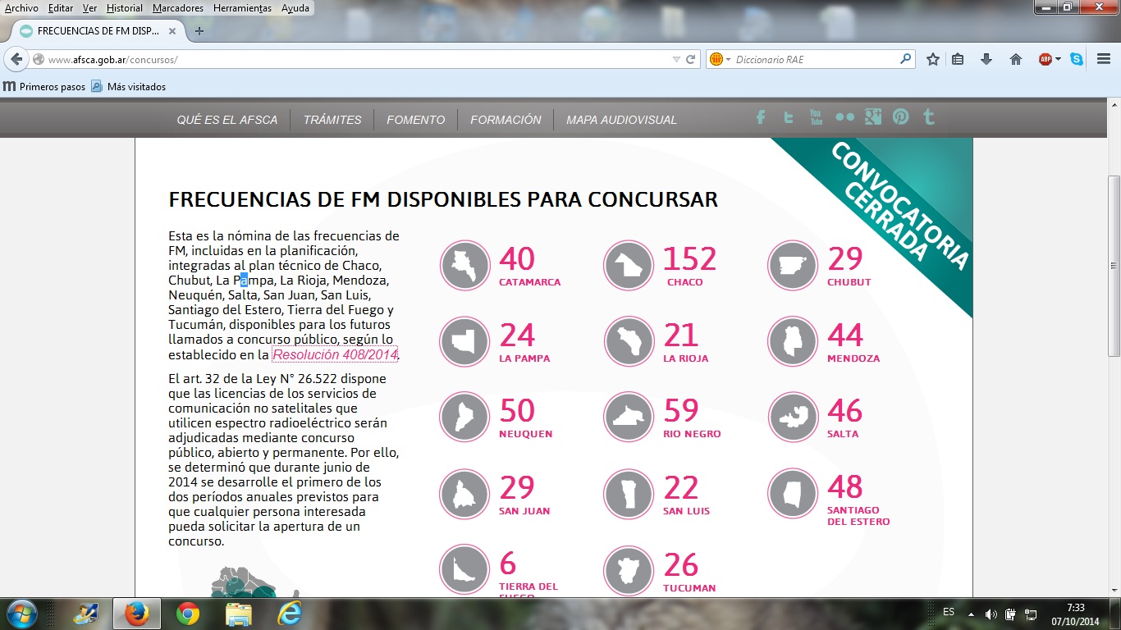Open the Marcadores menu

pos(178,8)
